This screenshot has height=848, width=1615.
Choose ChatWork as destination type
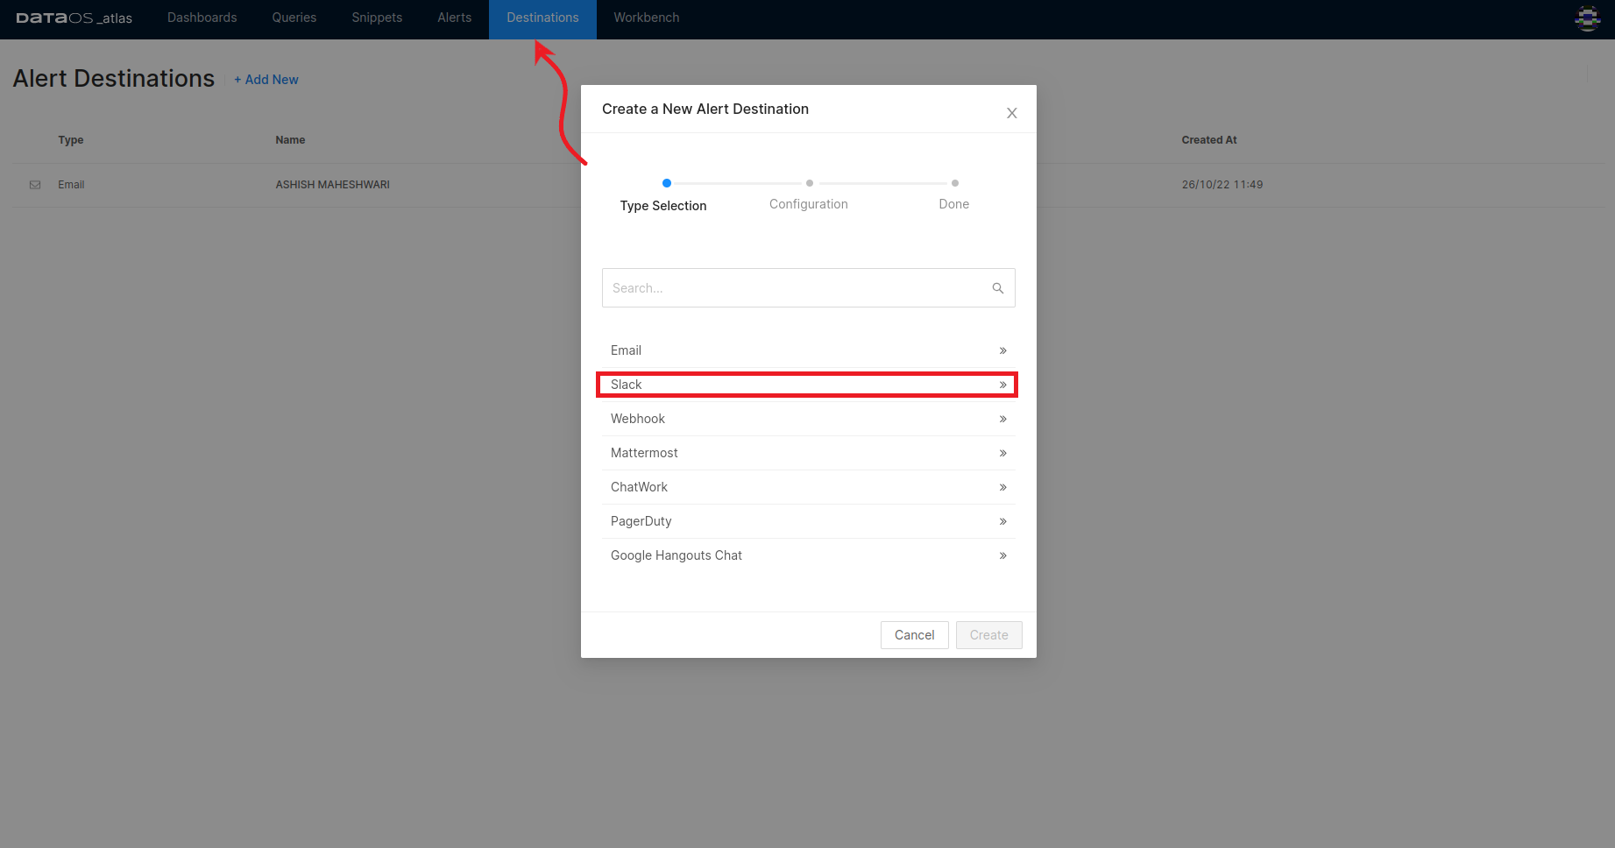(808, 487)
